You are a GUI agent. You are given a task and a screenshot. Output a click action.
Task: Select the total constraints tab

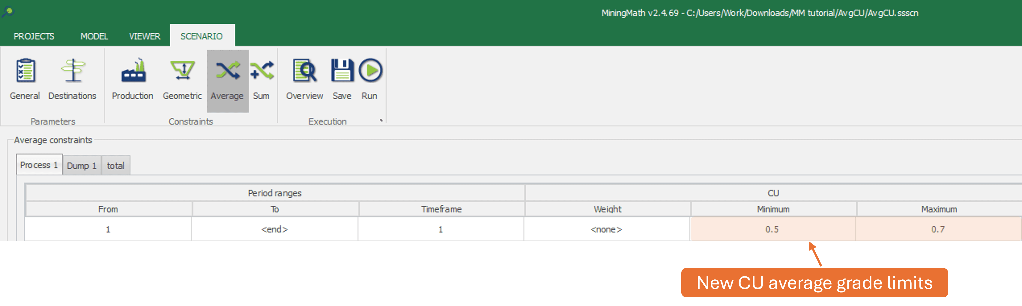(x=115, y=166)
